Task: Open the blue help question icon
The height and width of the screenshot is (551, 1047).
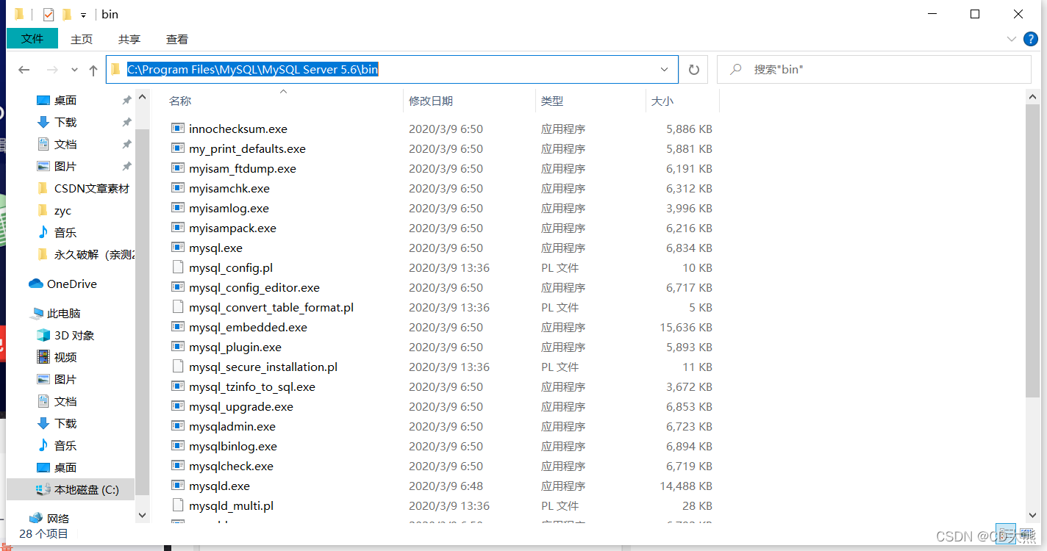Action: (1032, 38)
